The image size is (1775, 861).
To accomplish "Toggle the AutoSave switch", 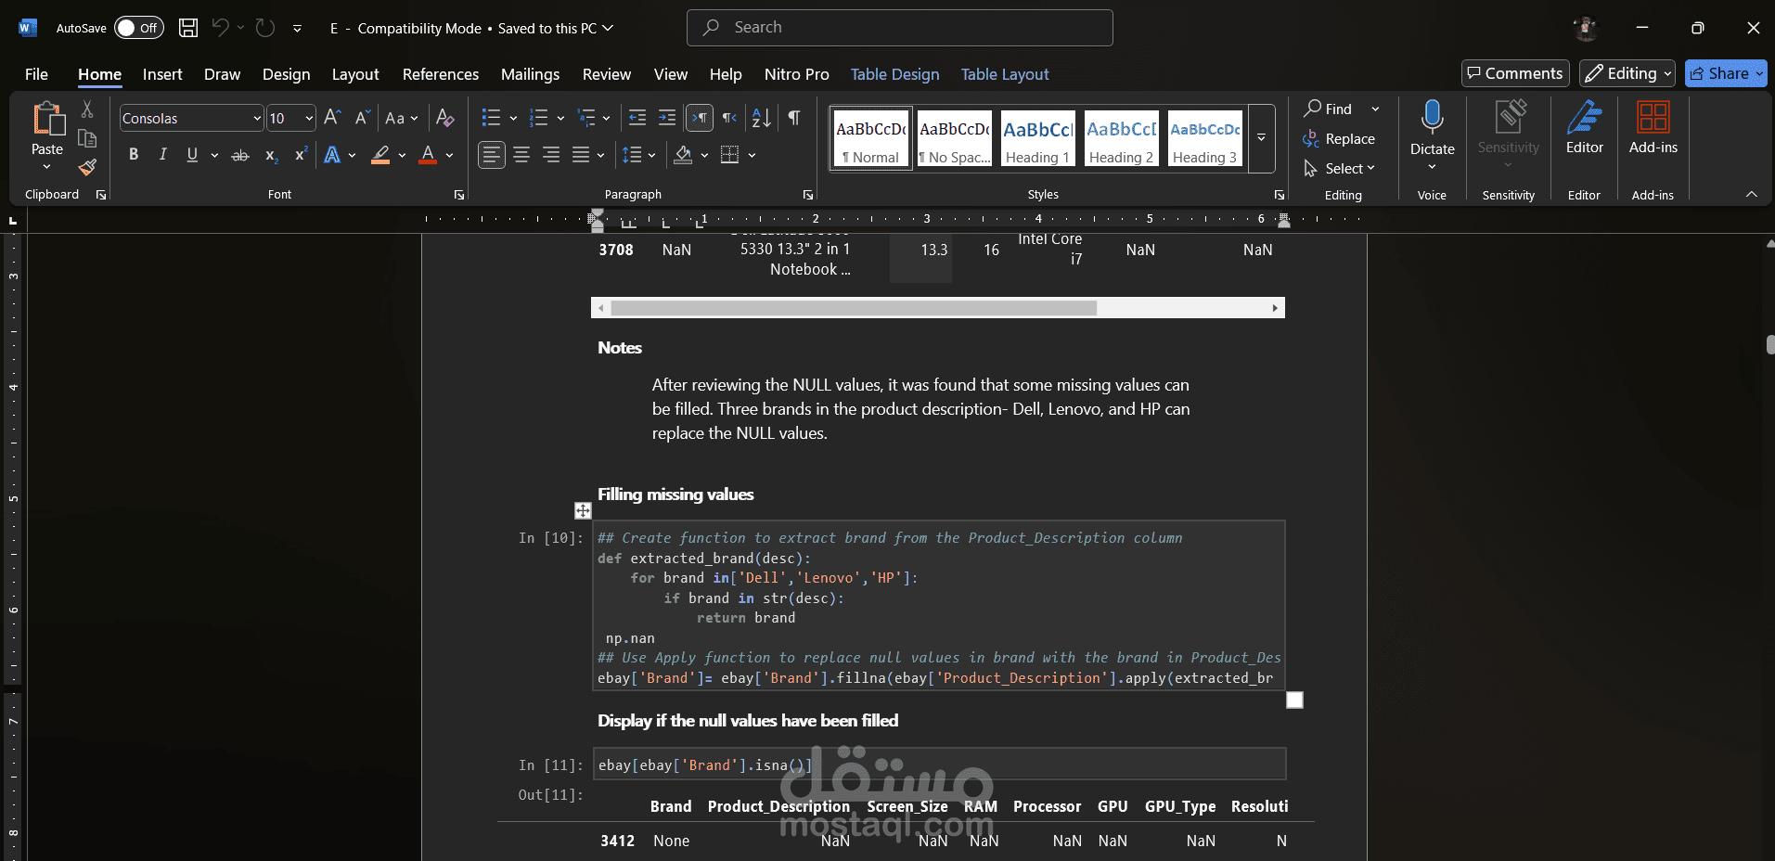I will click(139, 28).
